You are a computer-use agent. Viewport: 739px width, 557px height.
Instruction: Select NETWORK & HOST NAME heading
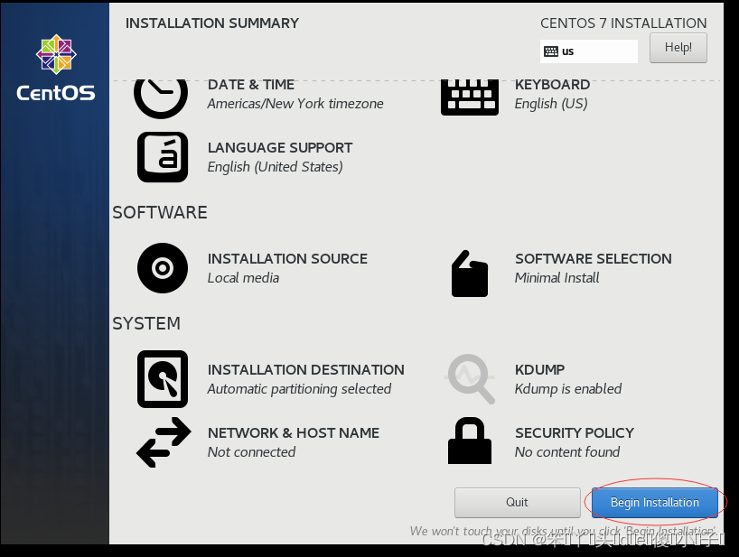pos(293,433)
